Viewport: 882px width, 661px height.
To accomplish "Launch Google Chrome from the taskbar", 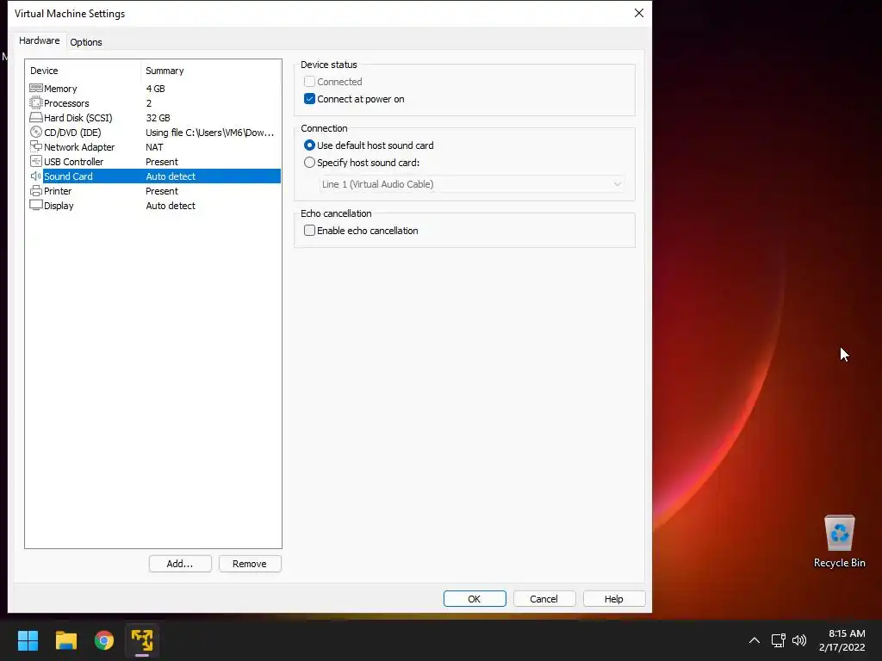I will 104,640.
